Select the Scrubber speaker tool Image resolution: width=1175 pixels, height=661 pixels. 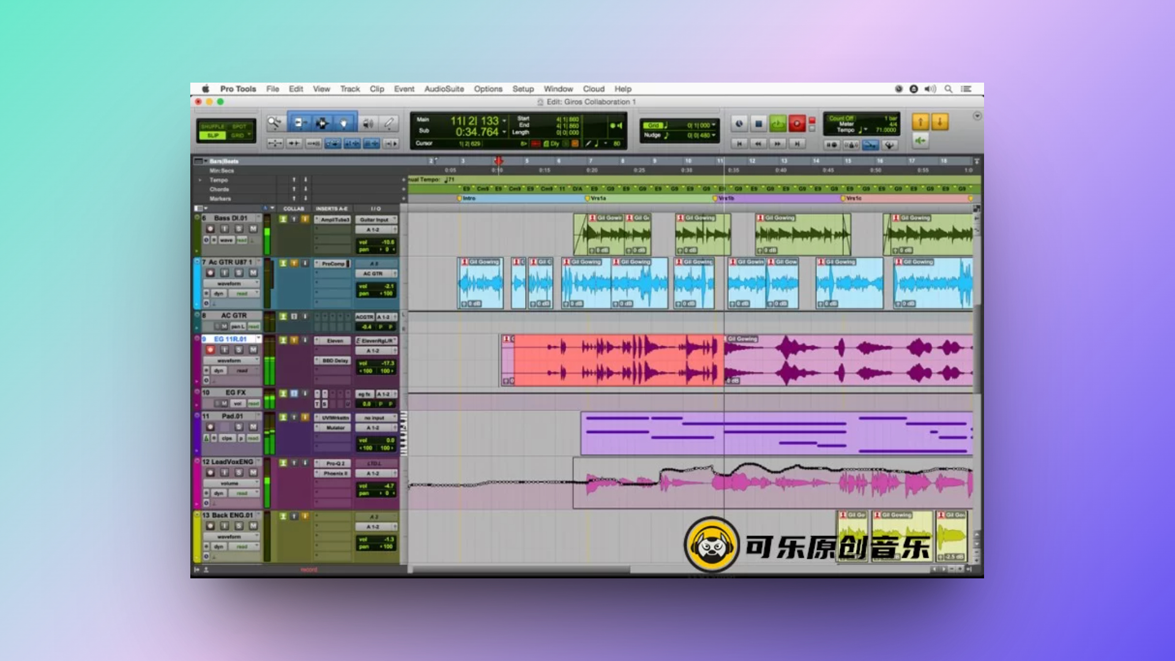pos(368,123)
